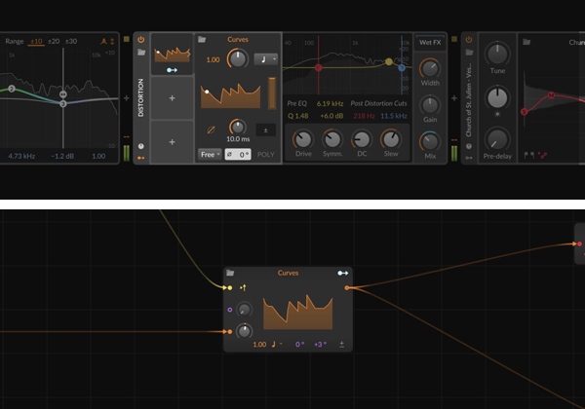Click the remote controls icon at Distortion's bottom left
Viewport: 585px width, 409px height.
click(x=141, y=146)
